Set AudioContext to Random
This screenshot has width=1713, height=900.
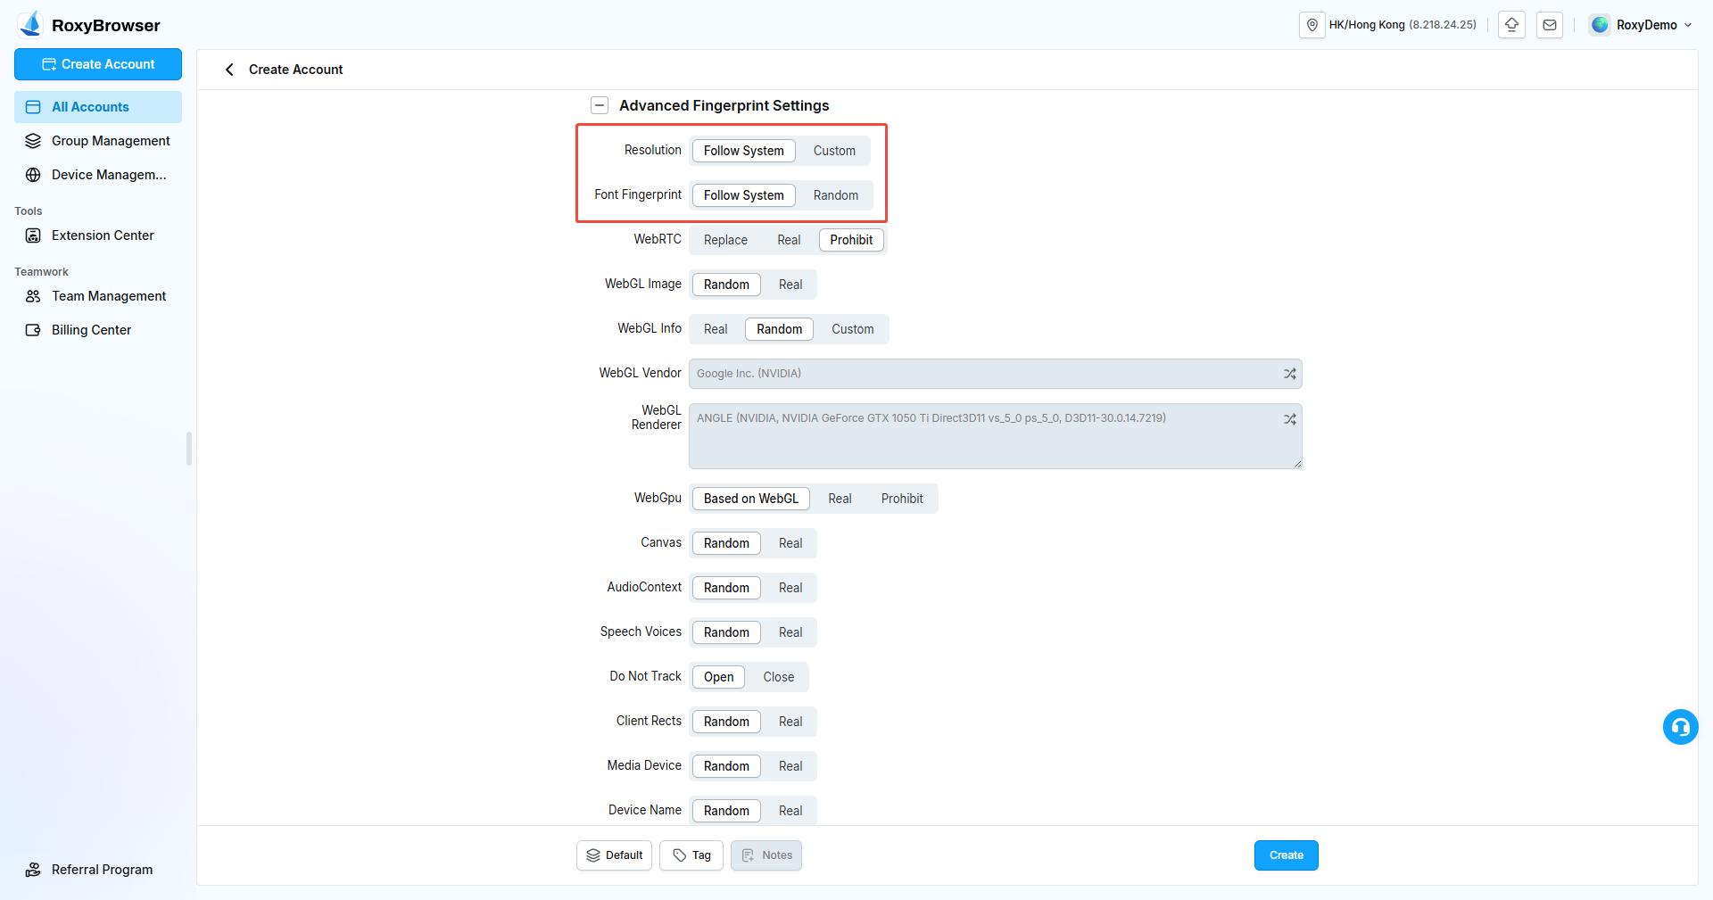tap(726, 588)
